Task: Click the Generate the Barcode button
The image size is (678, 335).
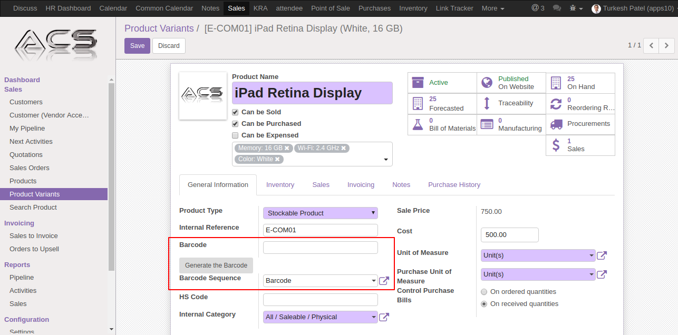Action: coord(216,265)
